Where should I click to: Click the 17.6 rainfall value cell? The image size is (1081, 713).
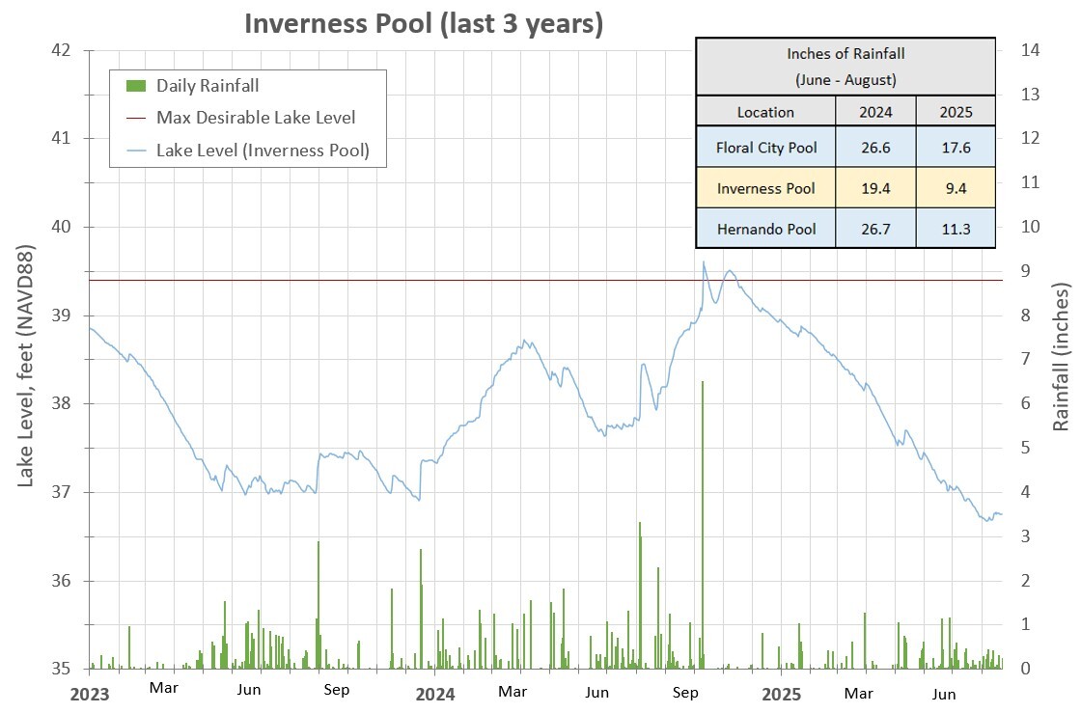[956, 148]
